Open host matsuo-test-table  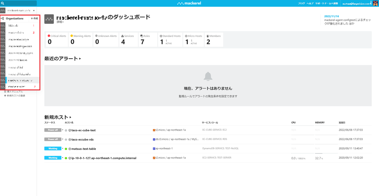click(x=84, y=148)
